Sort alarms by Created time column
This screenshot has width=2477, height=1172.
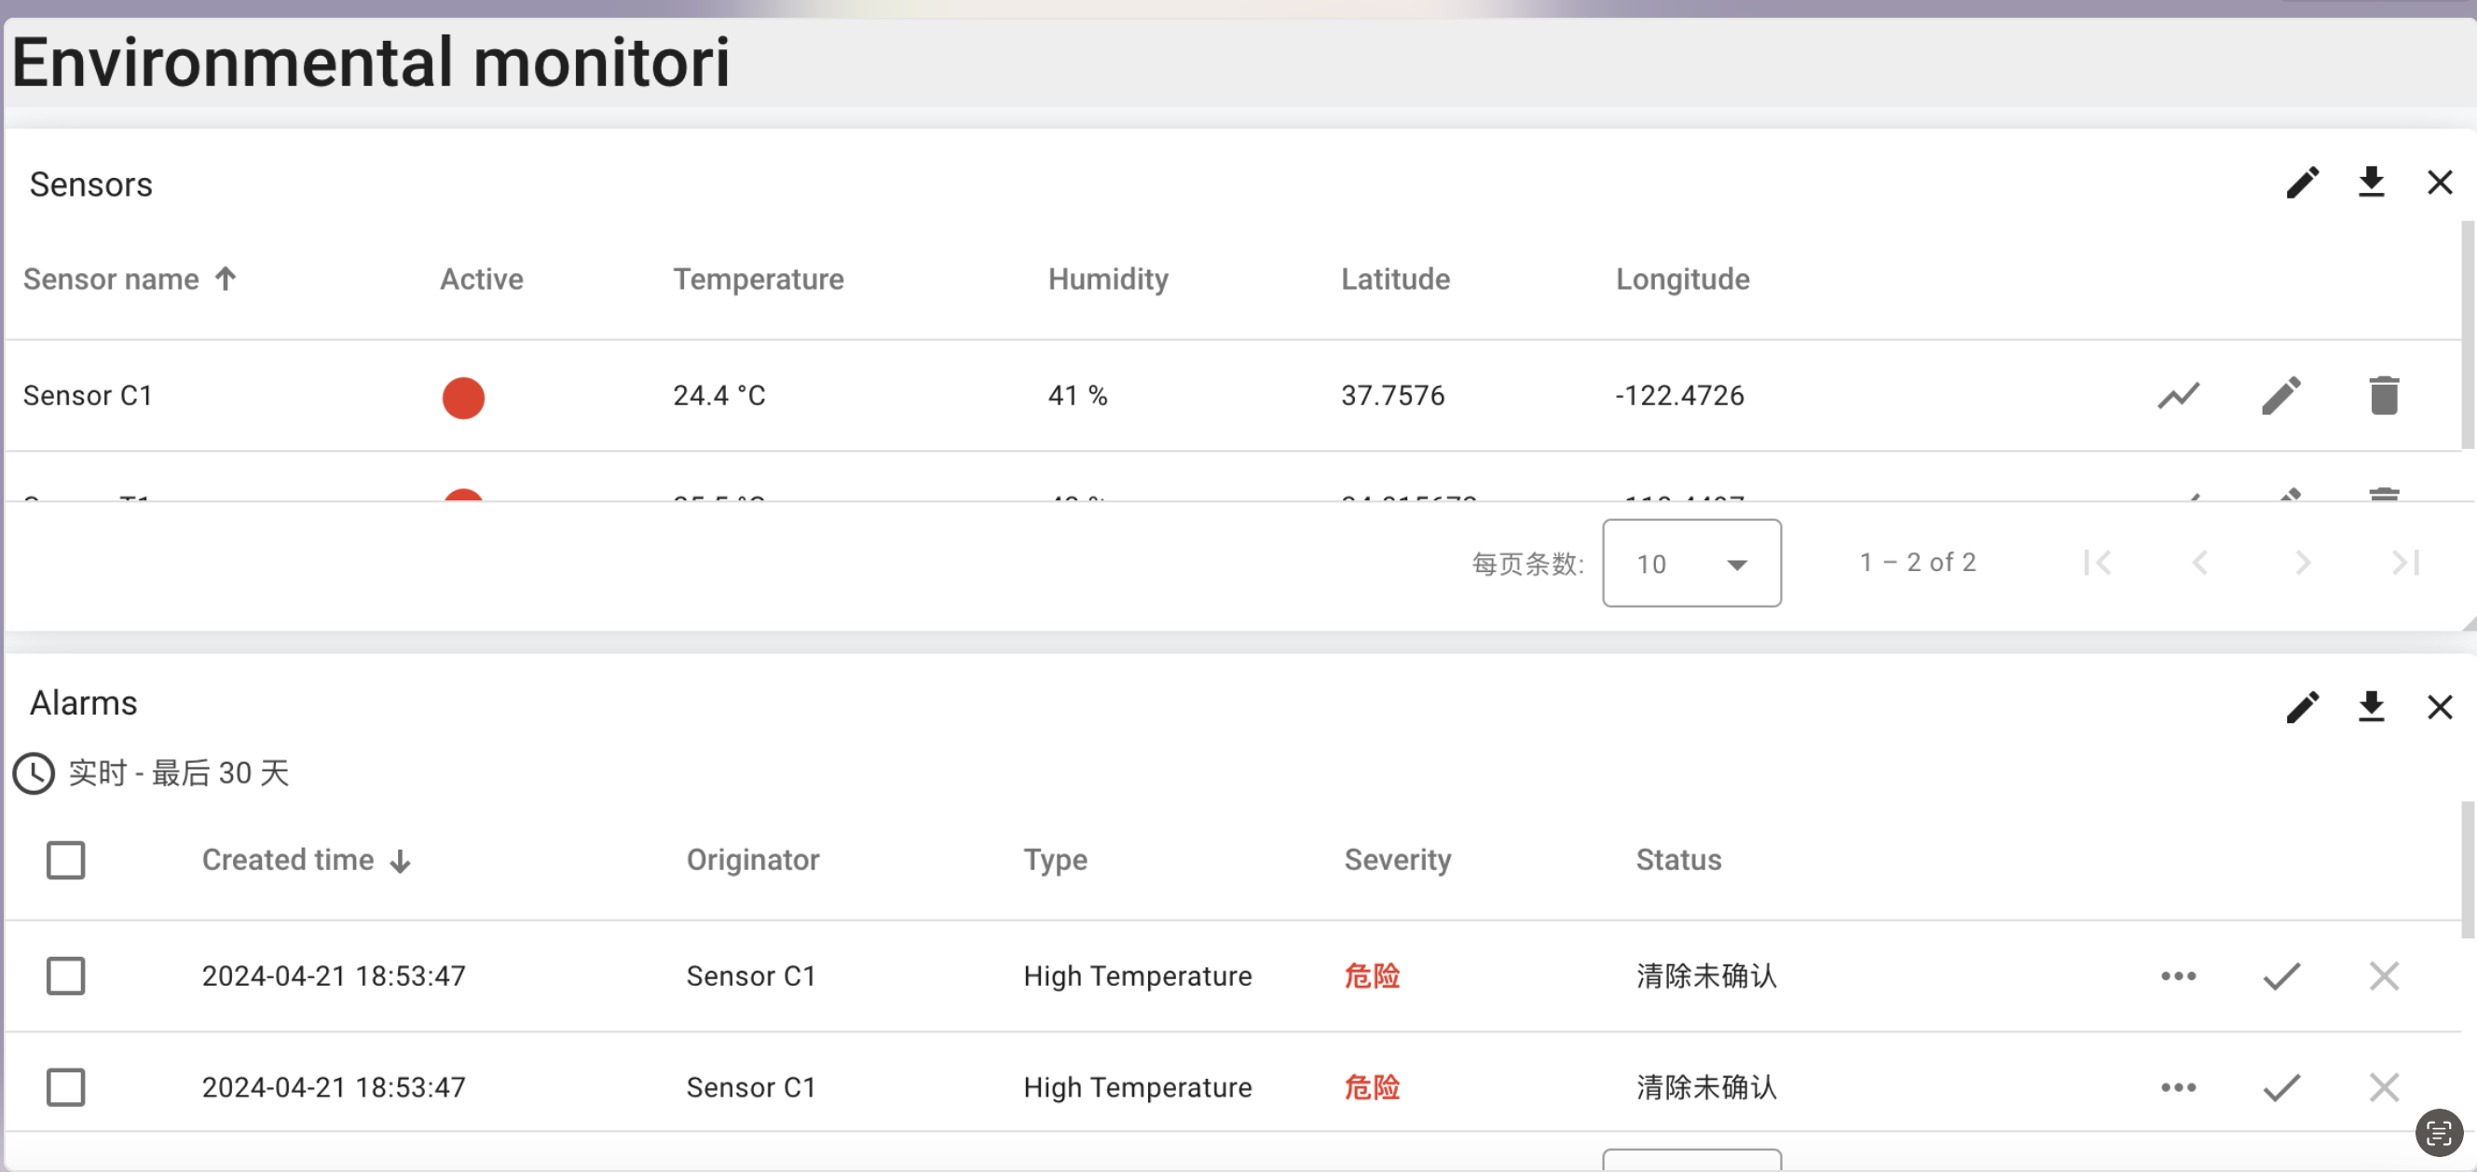(x=306, y=861)
